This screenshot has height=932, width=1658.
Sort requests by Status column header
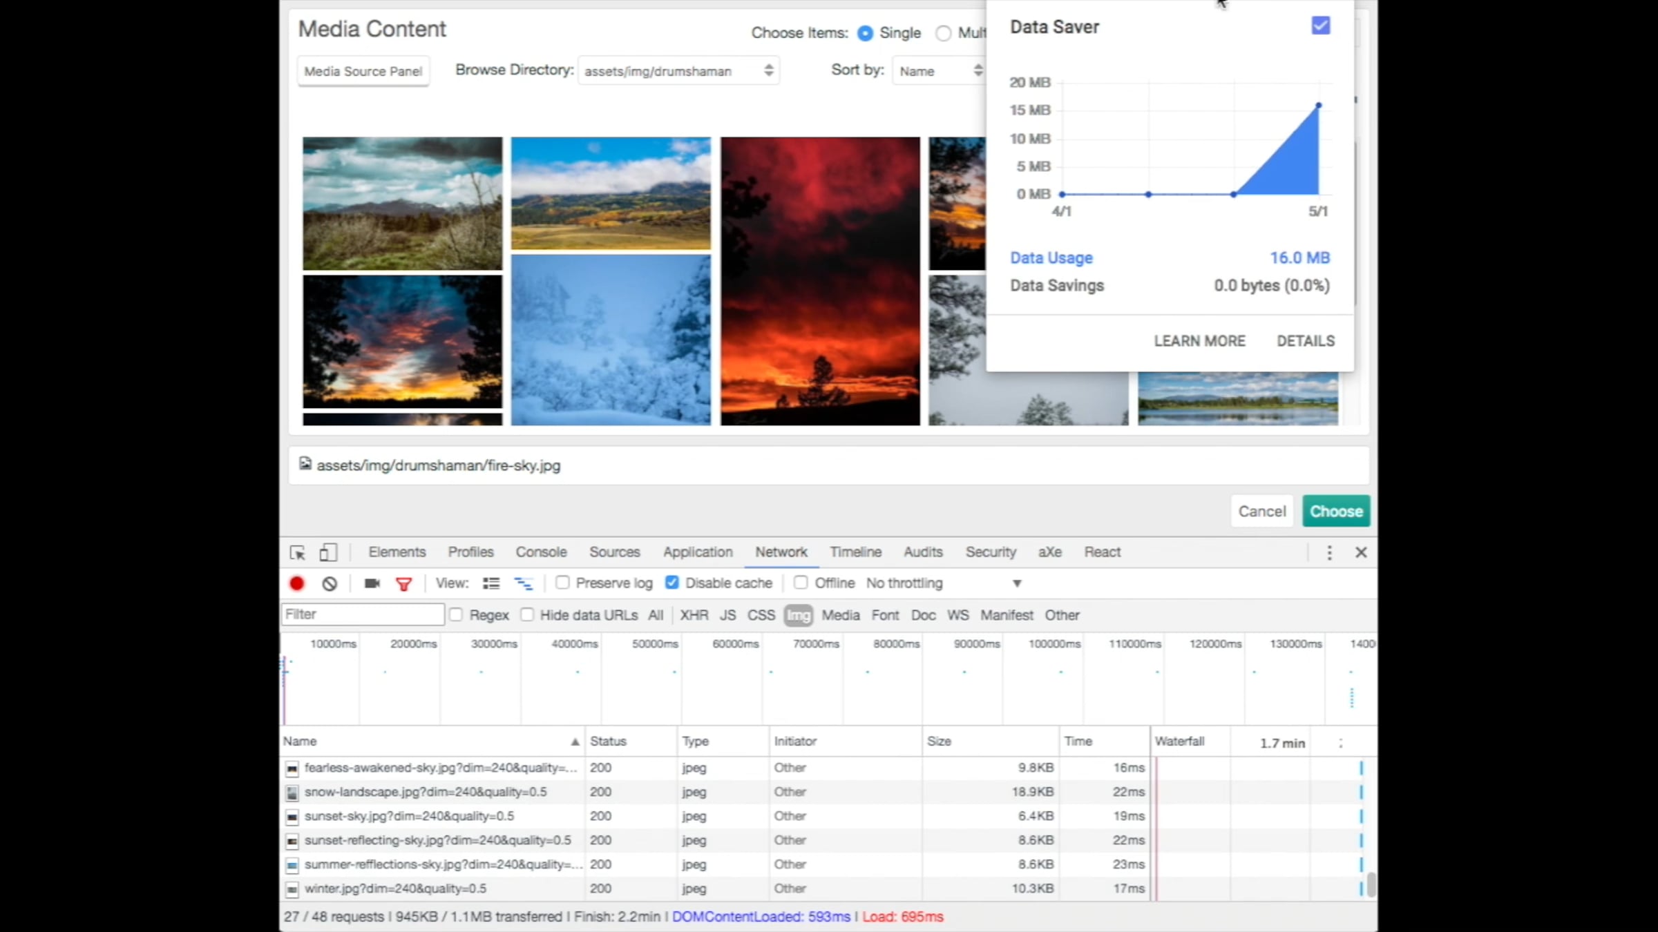click(x=631, y=741)
